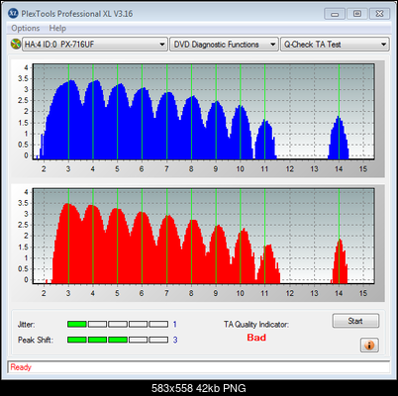
Task: Expand the PX-716UF drive dropdown
Action: point(95,45)
